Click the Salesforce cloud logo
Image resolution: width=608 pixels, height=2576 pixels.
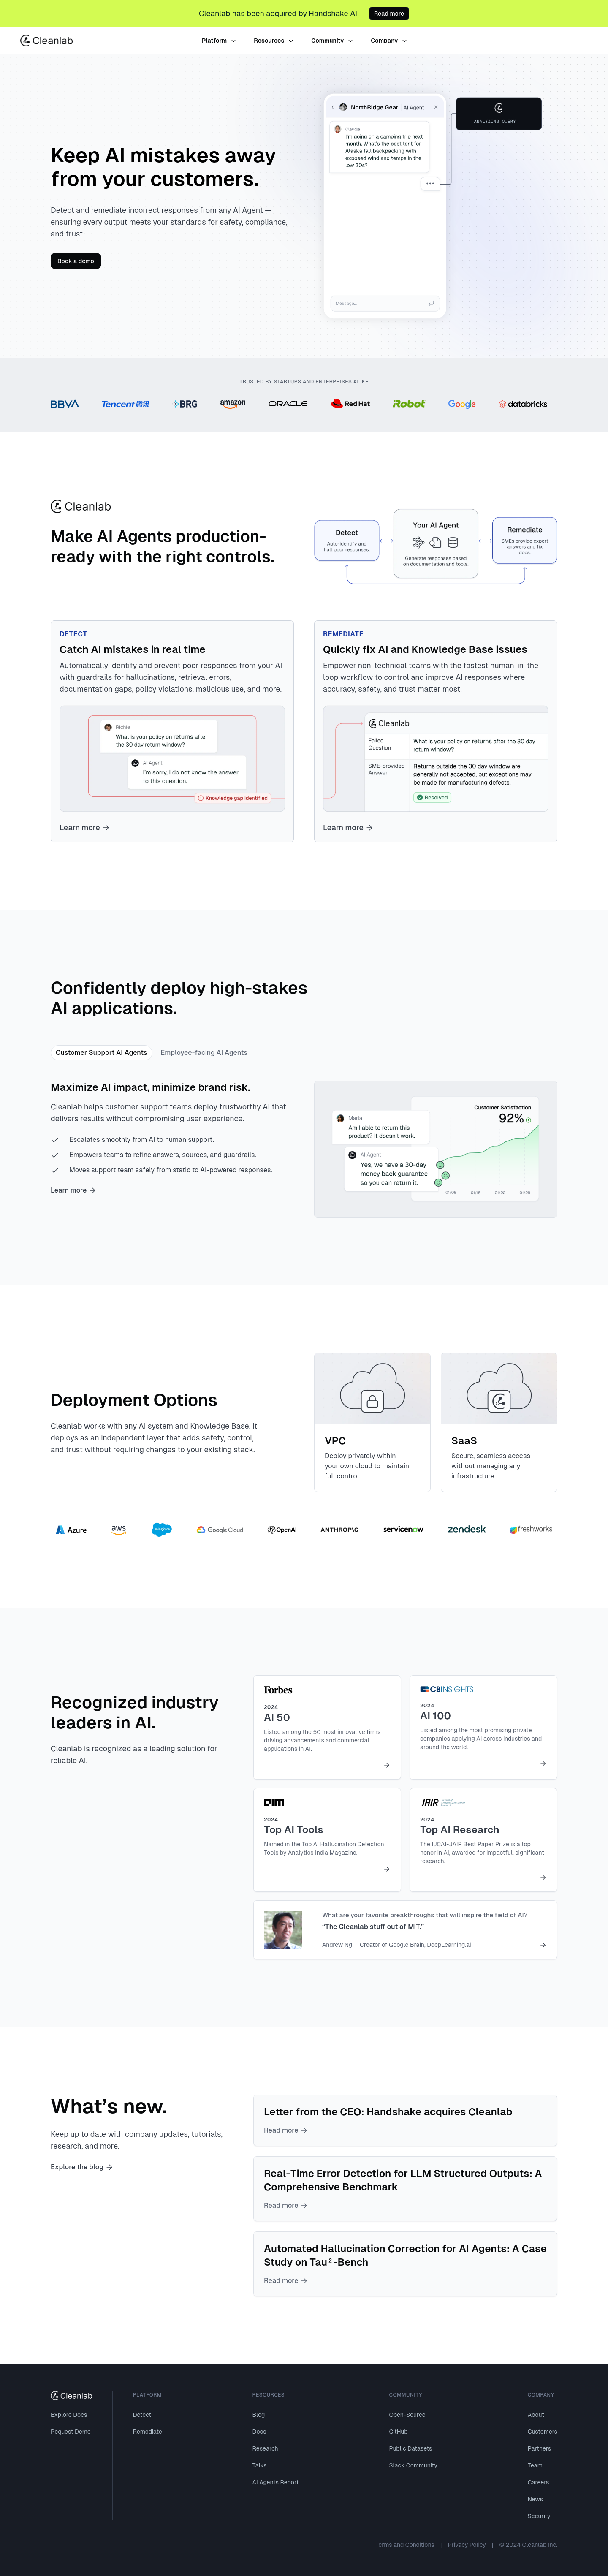[x=162, y=1530]
